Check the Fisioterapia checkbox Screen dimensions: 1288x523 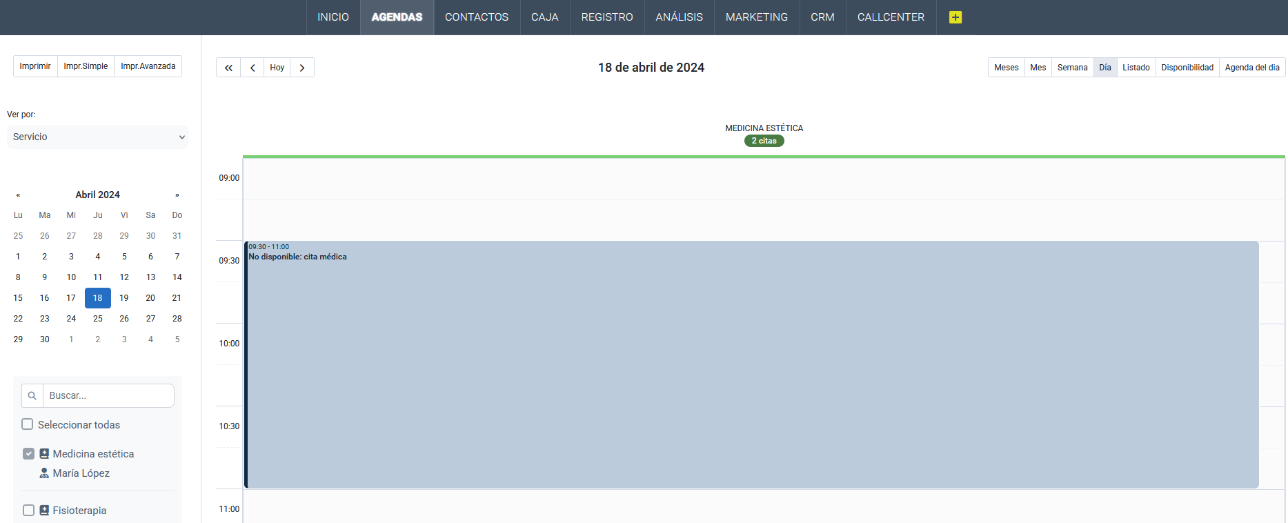28,511
